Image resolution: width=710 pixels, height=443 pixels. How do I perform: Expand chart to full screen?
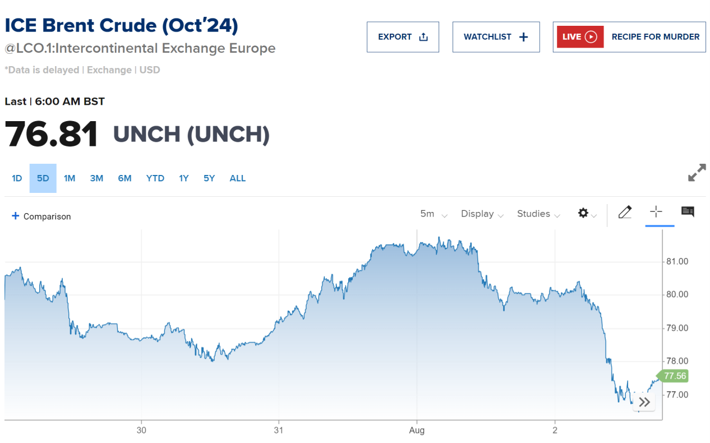[697, 173]
